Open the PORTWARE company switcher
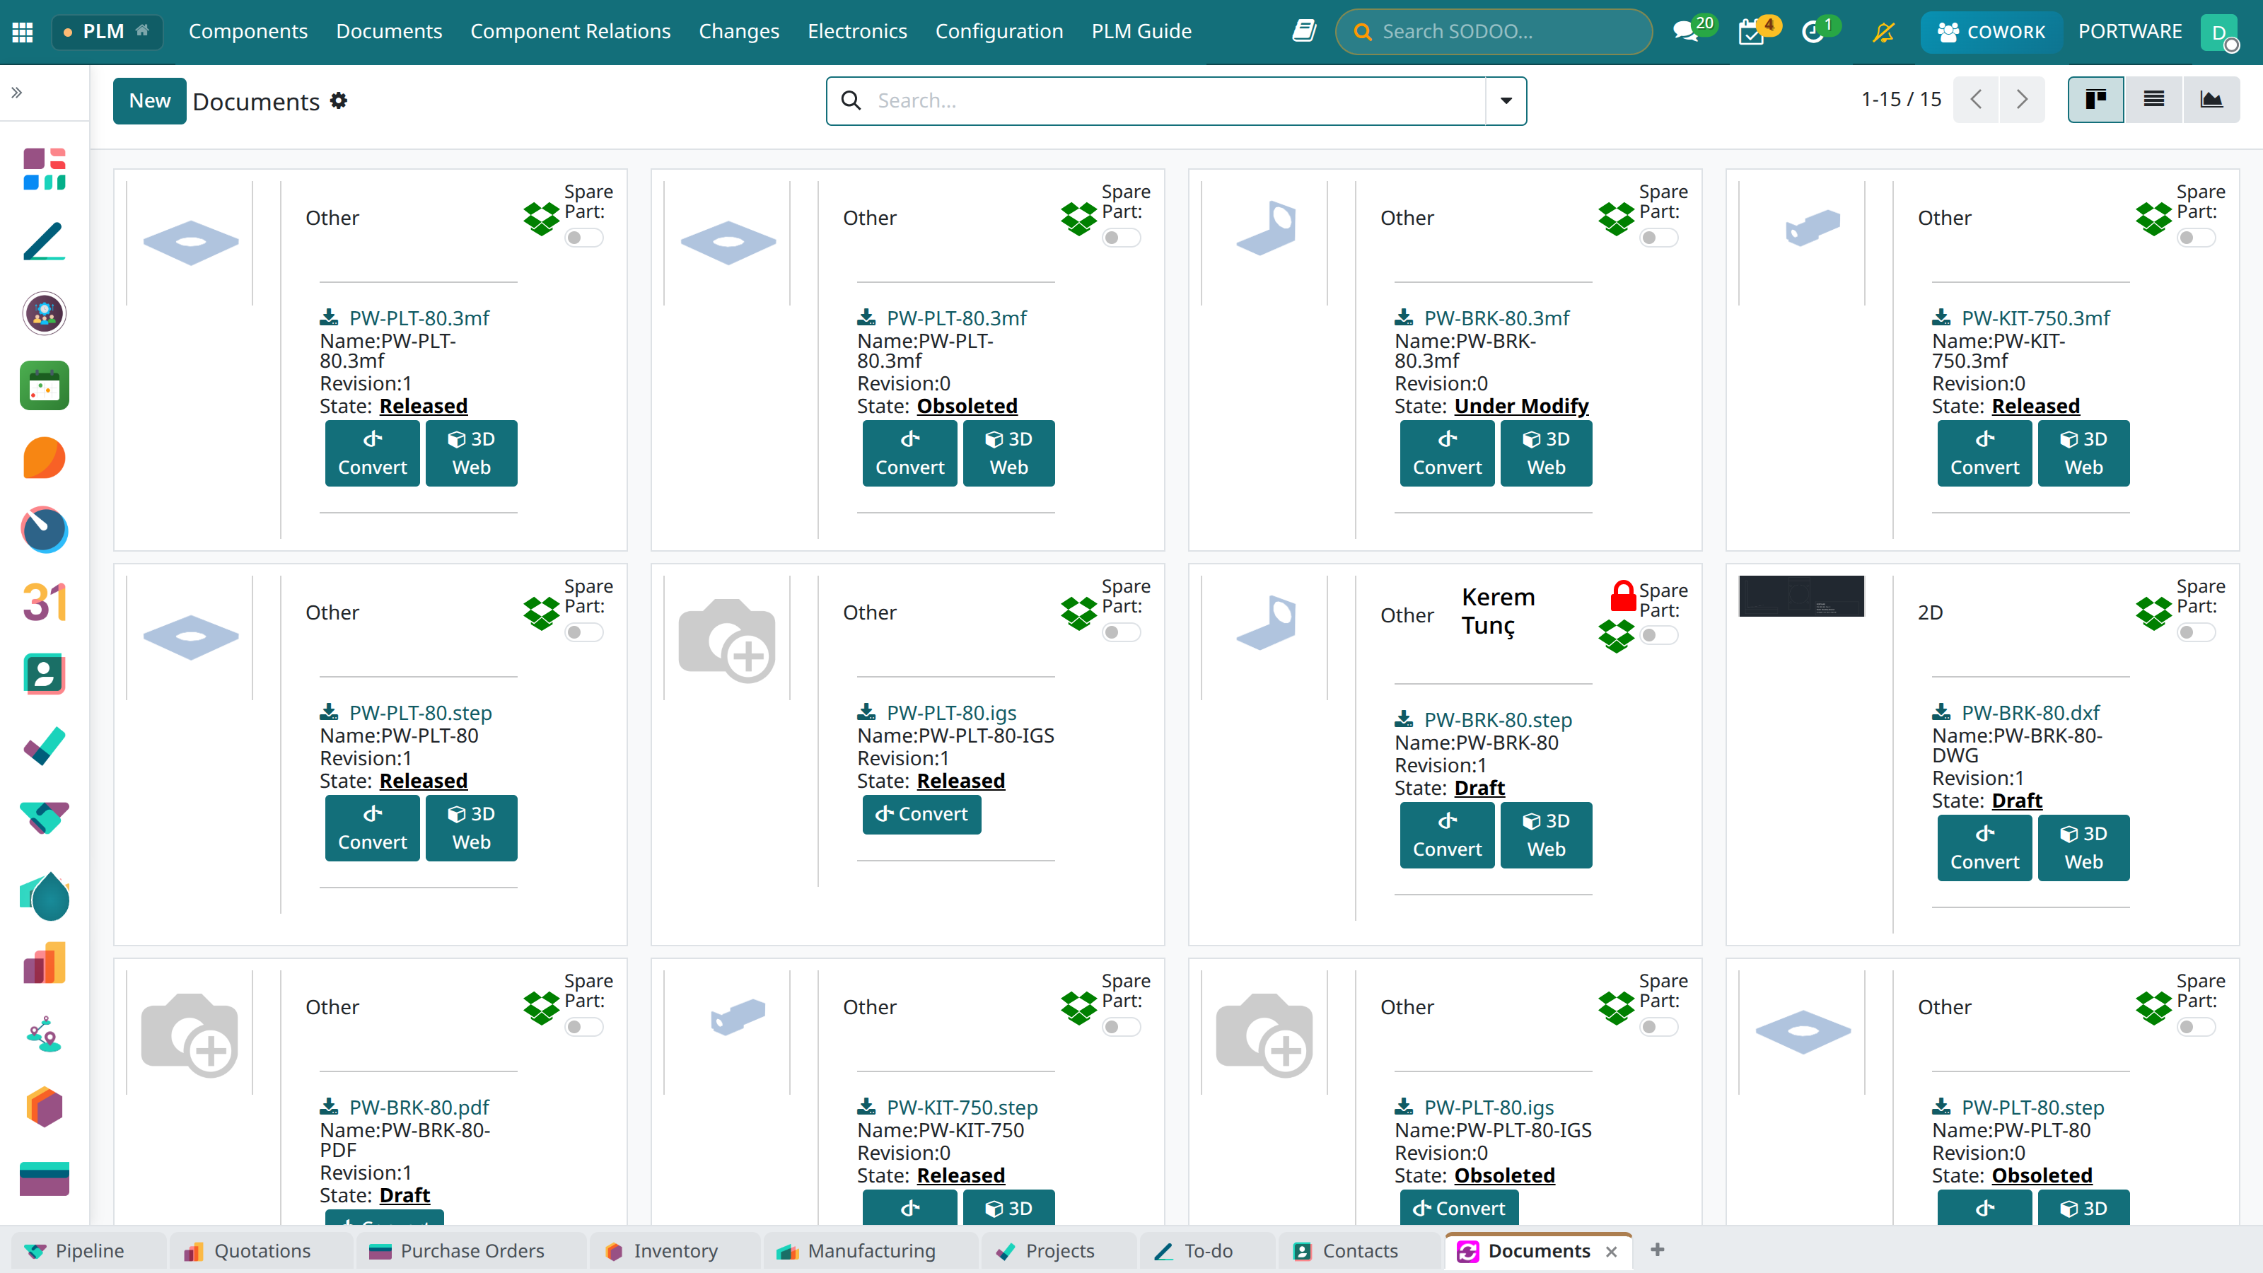Image resolution: width=2263 pixels, height=1273 pixels. pyautogui.click(x=2129, y=32)
